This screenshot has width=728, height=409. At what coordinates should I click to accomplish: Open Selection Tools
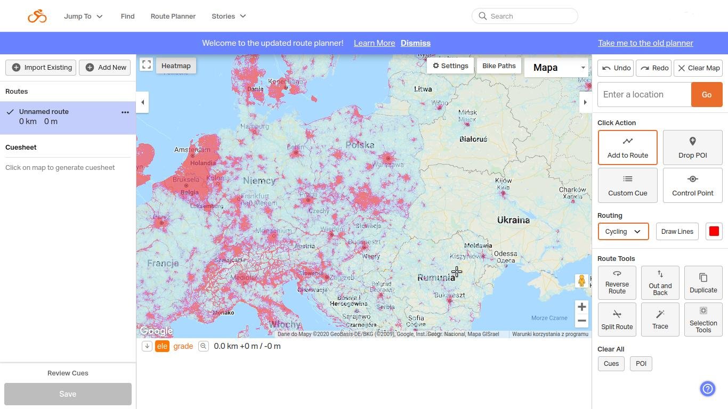coord(703,320)
